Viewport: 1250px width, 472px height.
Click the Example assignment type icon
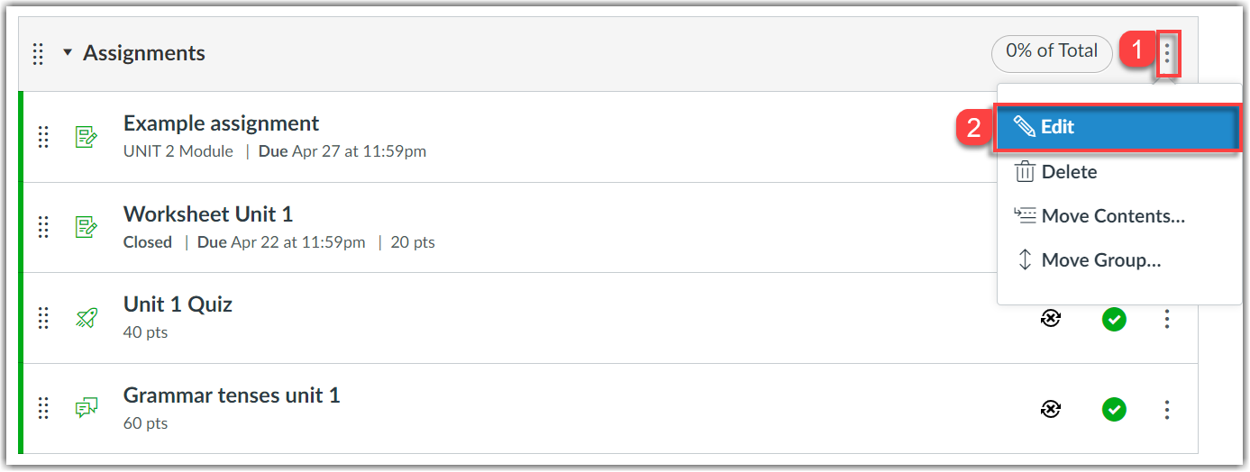86,137
